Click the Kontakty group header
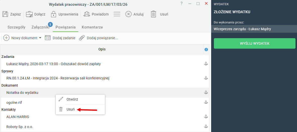This screenshot has height=132, width=297. pos(8,109)
